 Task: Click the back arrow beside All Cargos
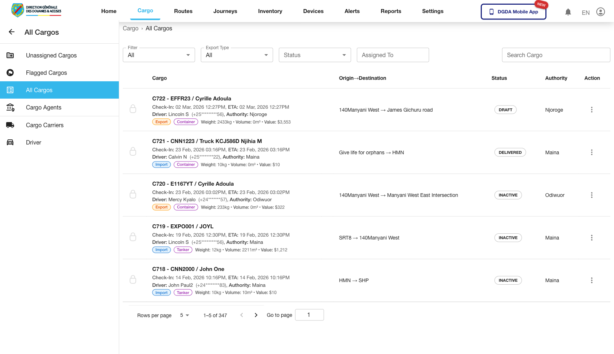[x=12, y=32]
